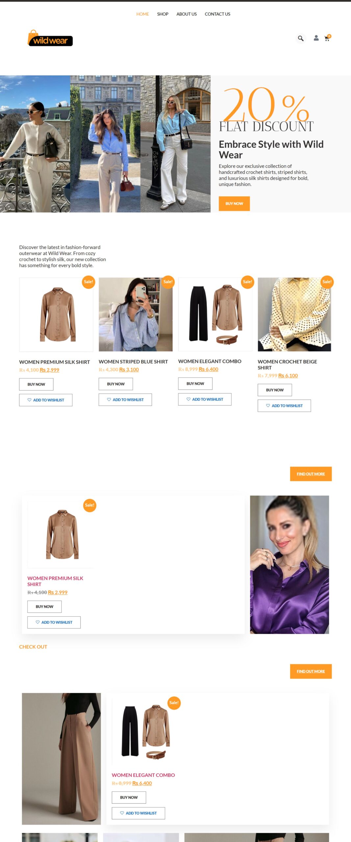
Task: Click the hero Buy Now button
Action: tap(234, 204)
